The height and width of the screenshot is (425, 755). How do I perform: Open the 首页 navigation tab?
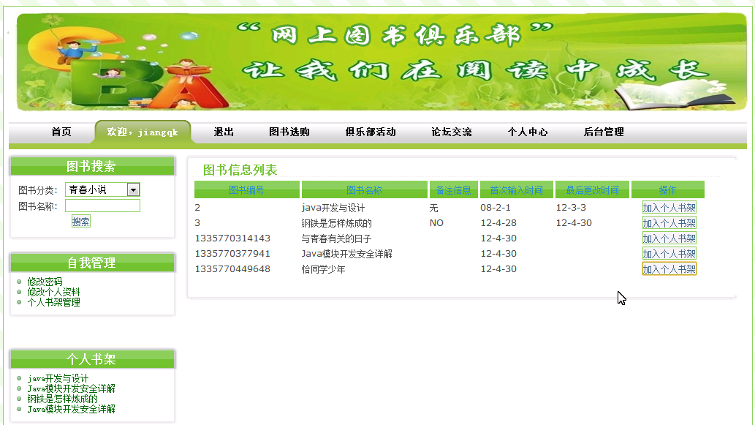click(x=61, y=132)
